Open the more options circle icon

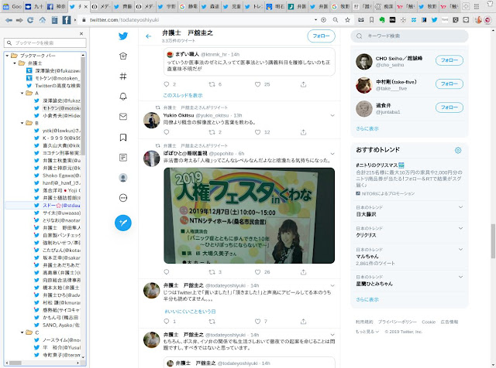123,198
